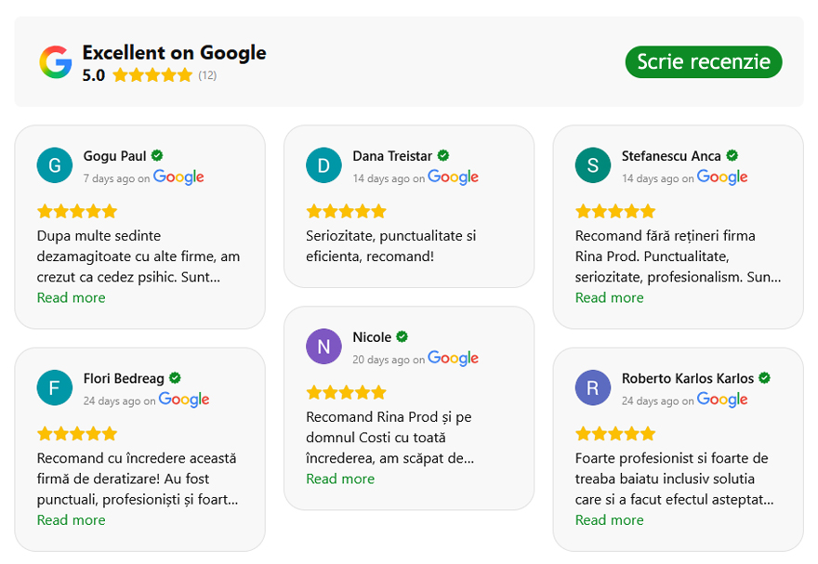Expand Nicole's review with Read more
The height and width of the screenshot is (564, 818).
point(340,479)
